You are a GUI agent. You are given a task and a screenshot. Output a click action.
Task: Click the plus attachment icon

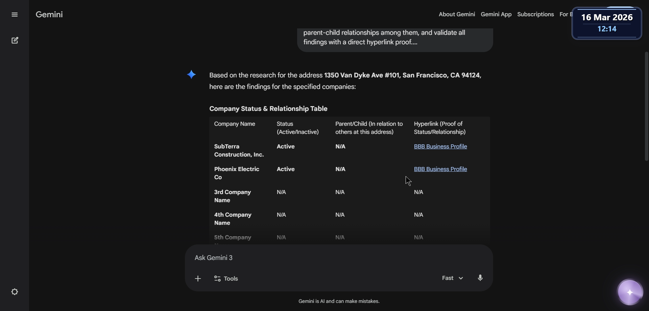tap(198, 279)
